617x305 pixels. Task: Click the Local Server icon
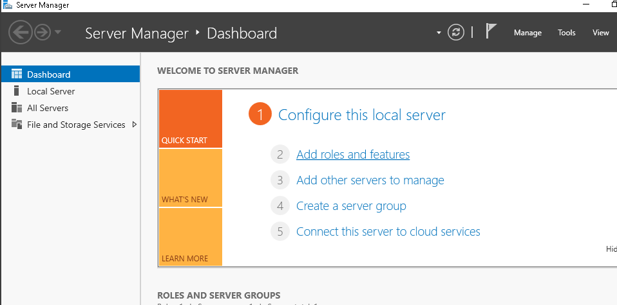pyautogui.click(x=17, y=91)
